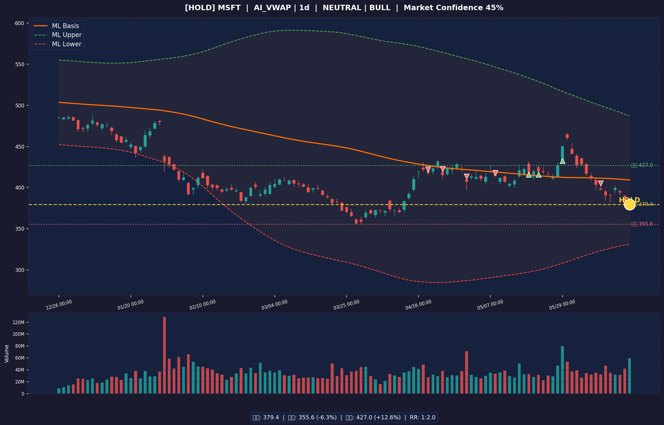Click the "02/10 00:00" date axis label
Screen dimensions: 664x425
203,305
